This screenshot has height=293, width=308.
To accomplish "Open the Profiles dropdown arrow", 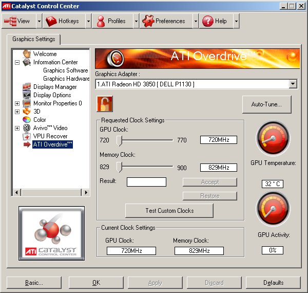I will coord(136,21).
